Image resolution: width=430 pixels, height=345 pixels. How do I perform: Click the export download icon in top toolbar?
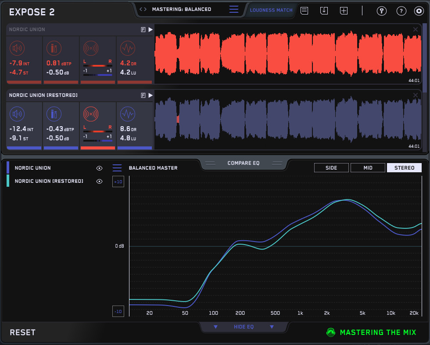[324, 11]
